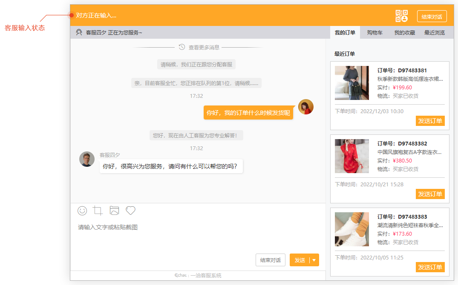The image size is (458, 285).
Task: Open the QR code icon in header
Action: coord(401,16)
